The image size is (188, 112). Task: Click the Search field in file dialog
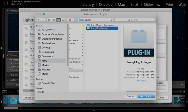point(135,20)
